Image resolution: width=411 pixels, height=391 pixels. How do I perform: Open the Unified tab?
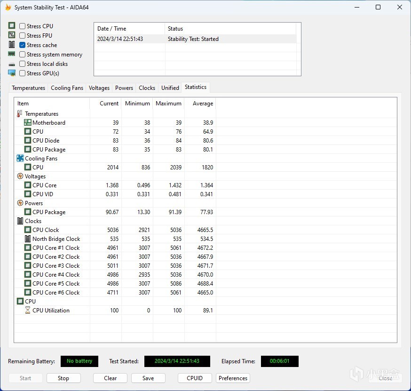coord(170,88)
